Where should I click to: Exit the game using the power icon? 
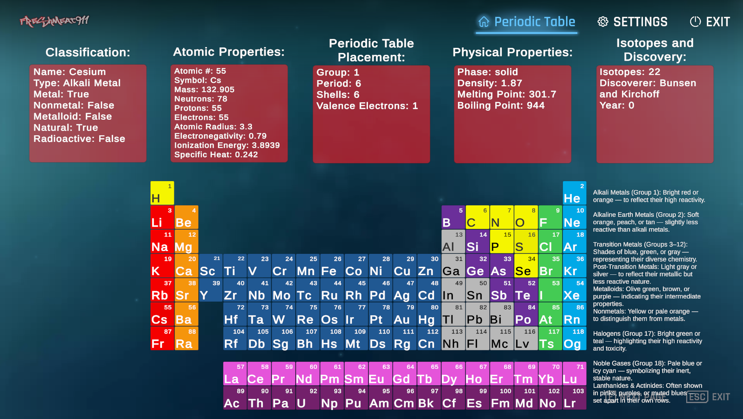point(695,22)
